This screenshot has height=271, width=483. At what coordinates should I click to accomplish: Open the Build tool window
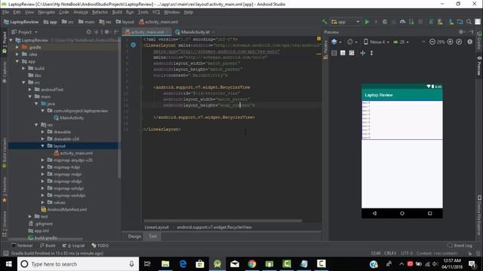point(48,245)
